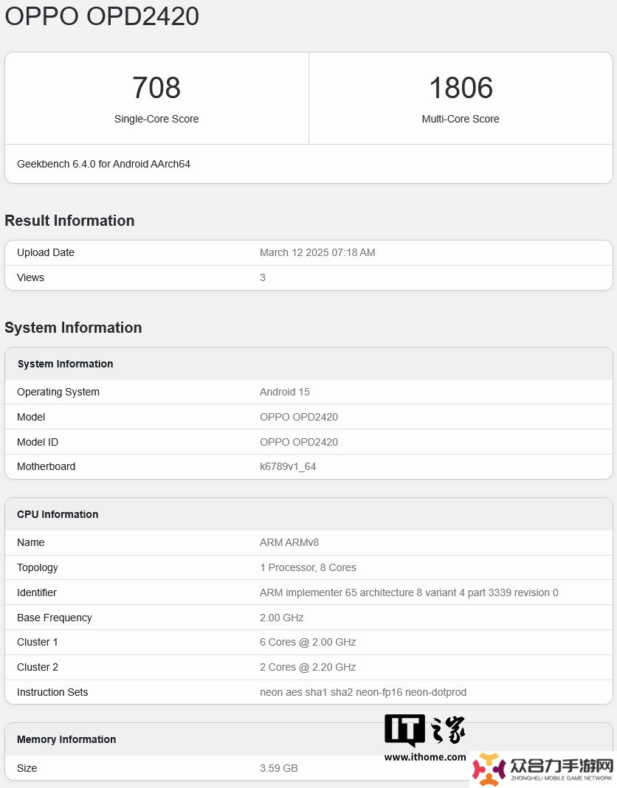Click "2 Cores @ 2.20 GHz" value
The height and width of the screenshot is (788, 617).
(308, 667)
